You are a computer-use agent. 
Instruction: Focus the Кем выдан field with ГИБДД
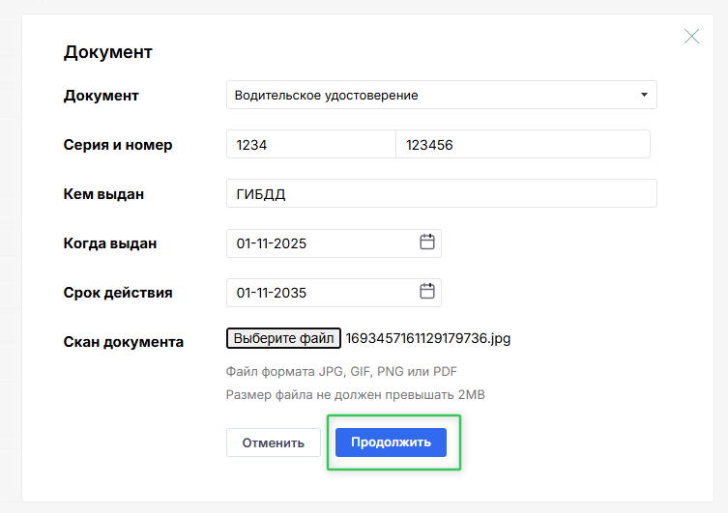(x=441, y=193)
